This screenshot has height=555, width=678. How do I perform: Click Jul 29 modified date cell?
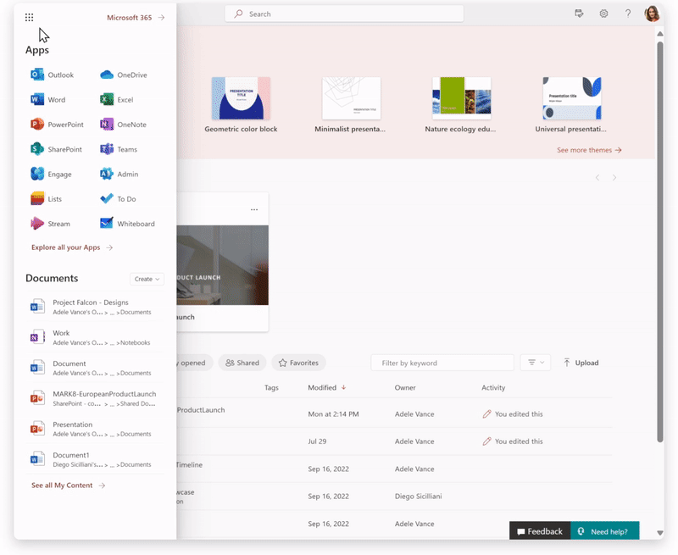pyautogui.click(x=317, y=441)
